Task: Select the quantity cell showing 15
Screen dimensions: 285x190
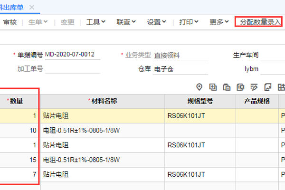Action: tap(19, 159)
